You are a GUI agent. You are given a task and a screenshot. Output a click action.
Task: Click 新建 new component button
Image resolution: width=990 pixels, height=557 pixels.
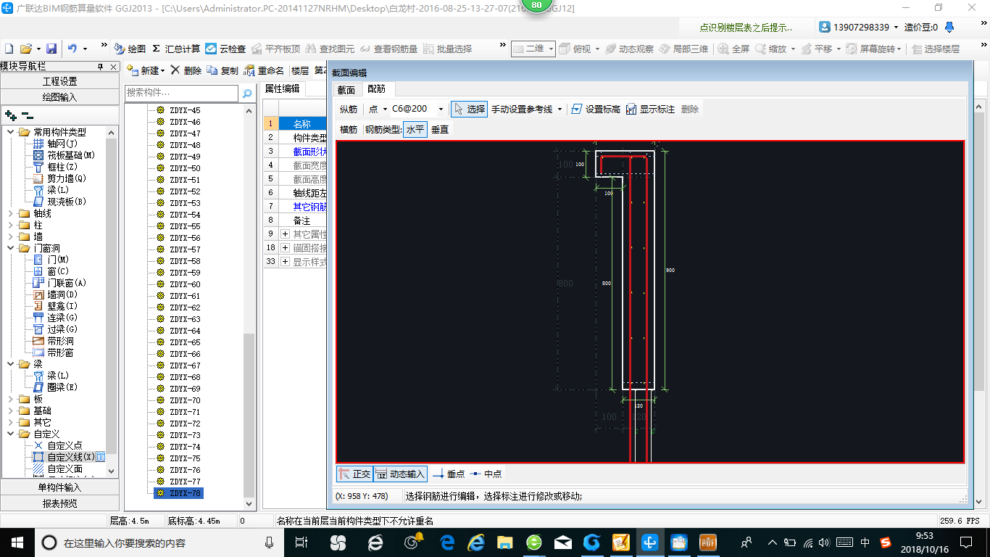[145, 70]
